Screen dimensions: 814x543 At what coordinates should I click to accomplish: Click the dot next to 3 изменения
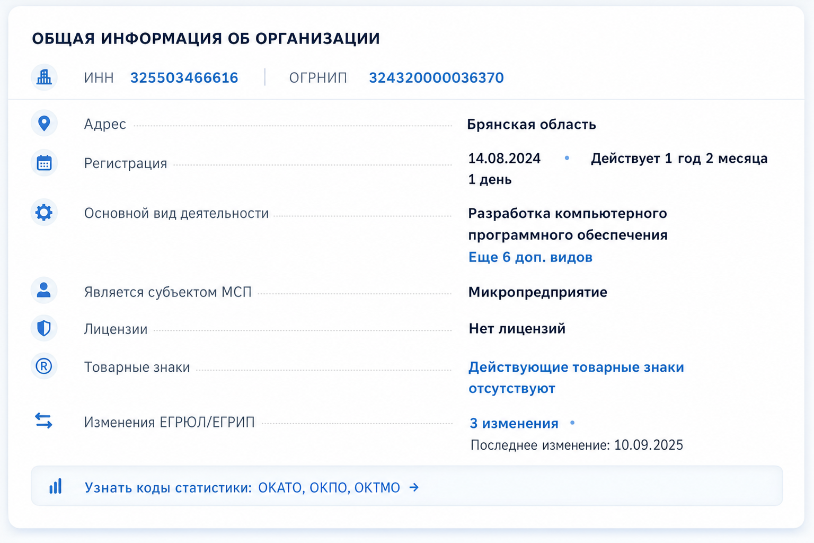[572, 423]
